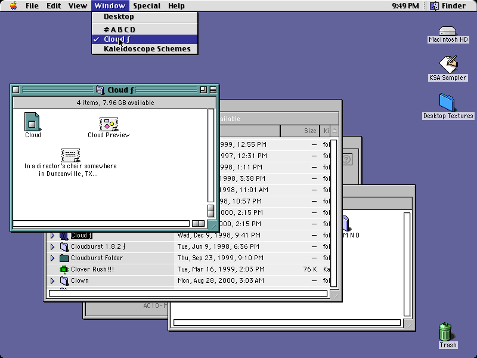Click the M N O window horizontal scrollbar
The width and height of the screenshot is (477, 358).
click(287, 323)
